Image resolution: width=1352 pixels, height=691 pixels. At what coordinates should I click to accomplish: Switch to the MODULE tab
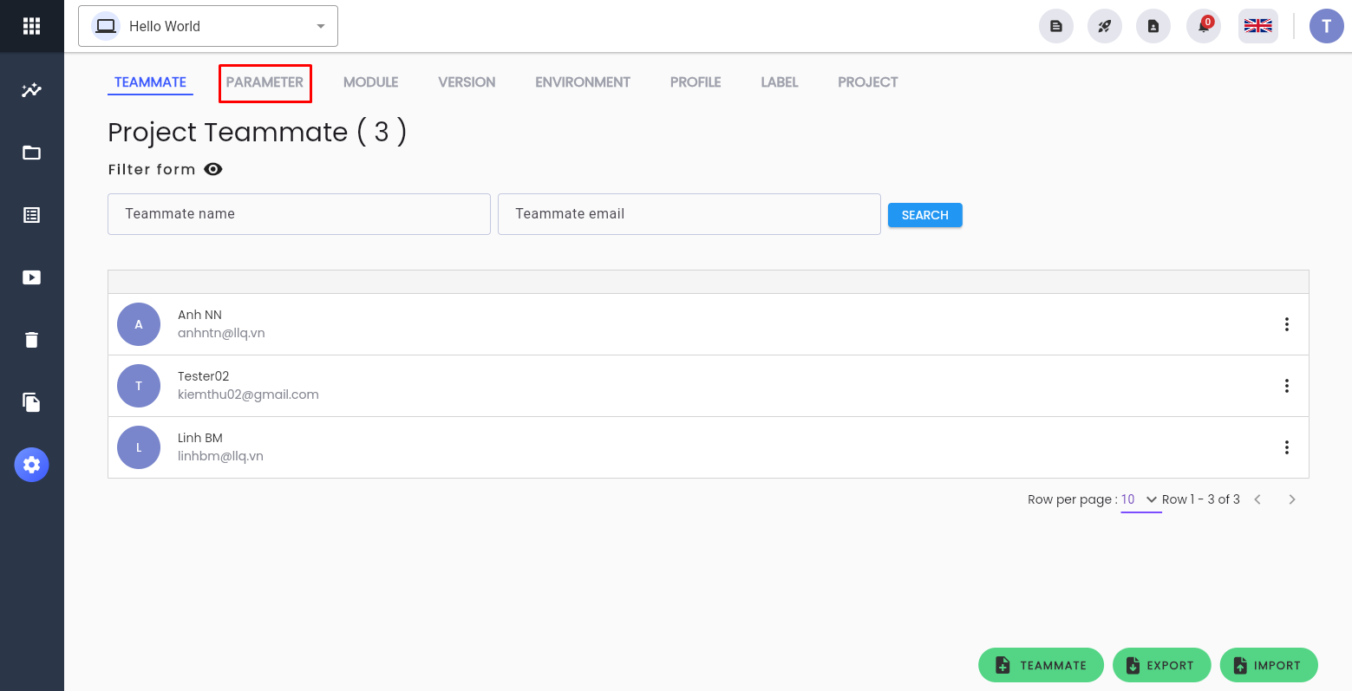[x=370, y=82]
